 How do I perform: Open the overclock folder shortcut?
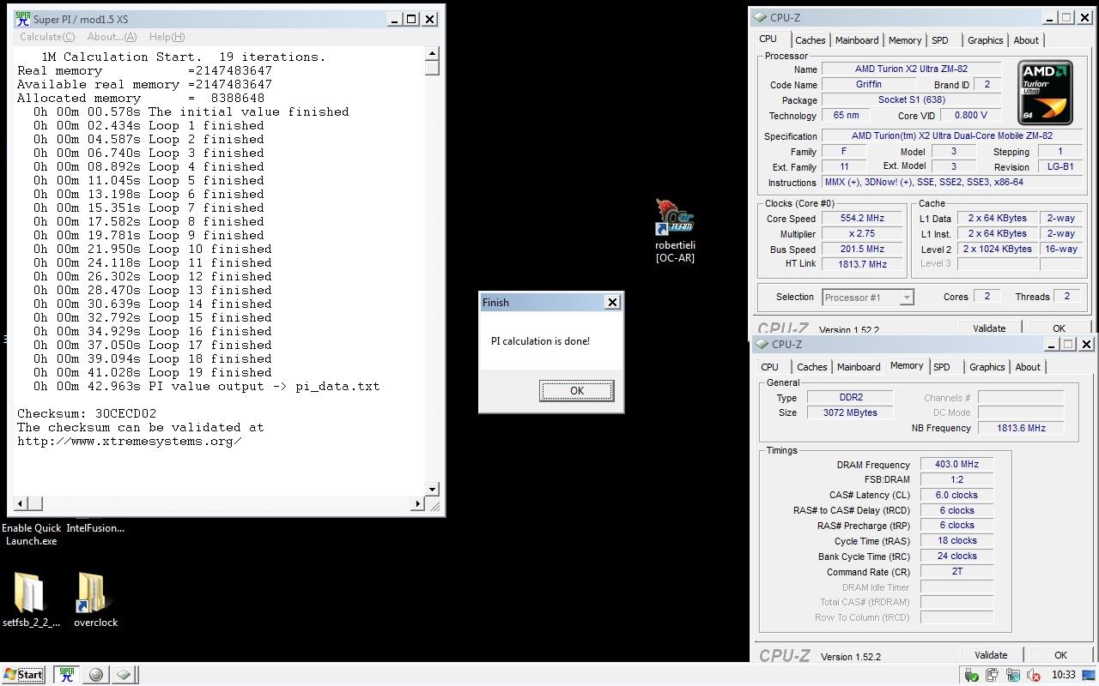click(95, 599)
